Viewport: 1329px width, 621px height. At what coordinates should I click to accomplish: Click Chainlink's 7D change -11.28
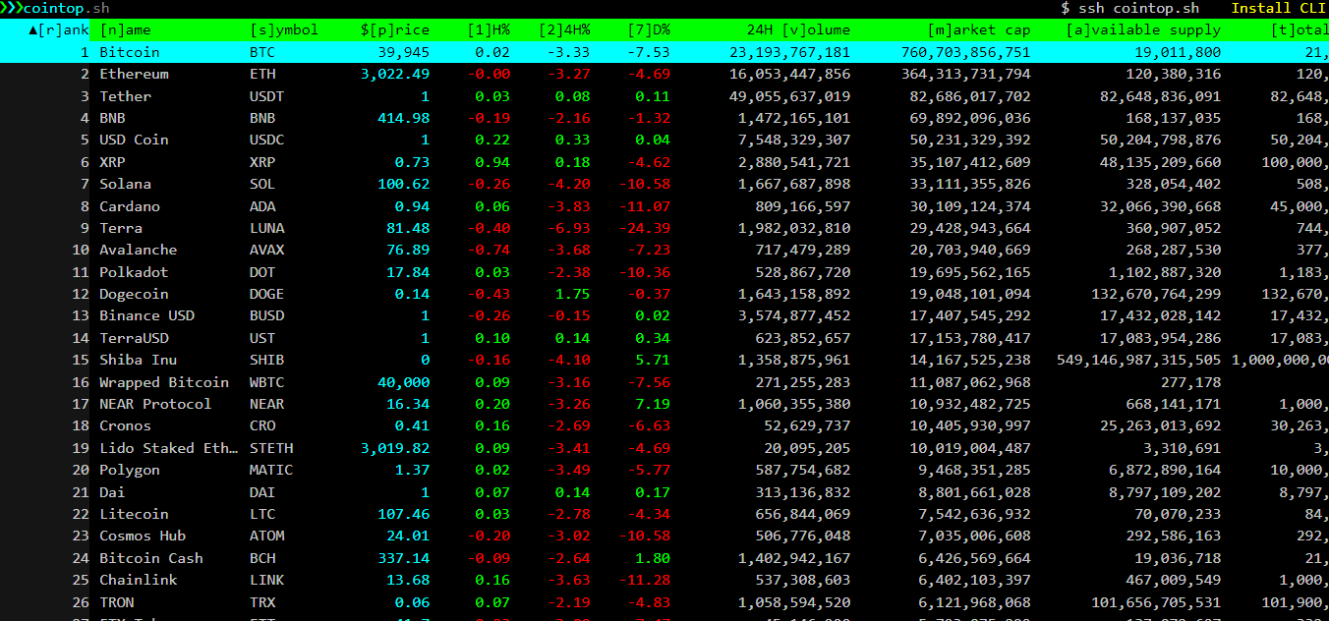(645, 580)
